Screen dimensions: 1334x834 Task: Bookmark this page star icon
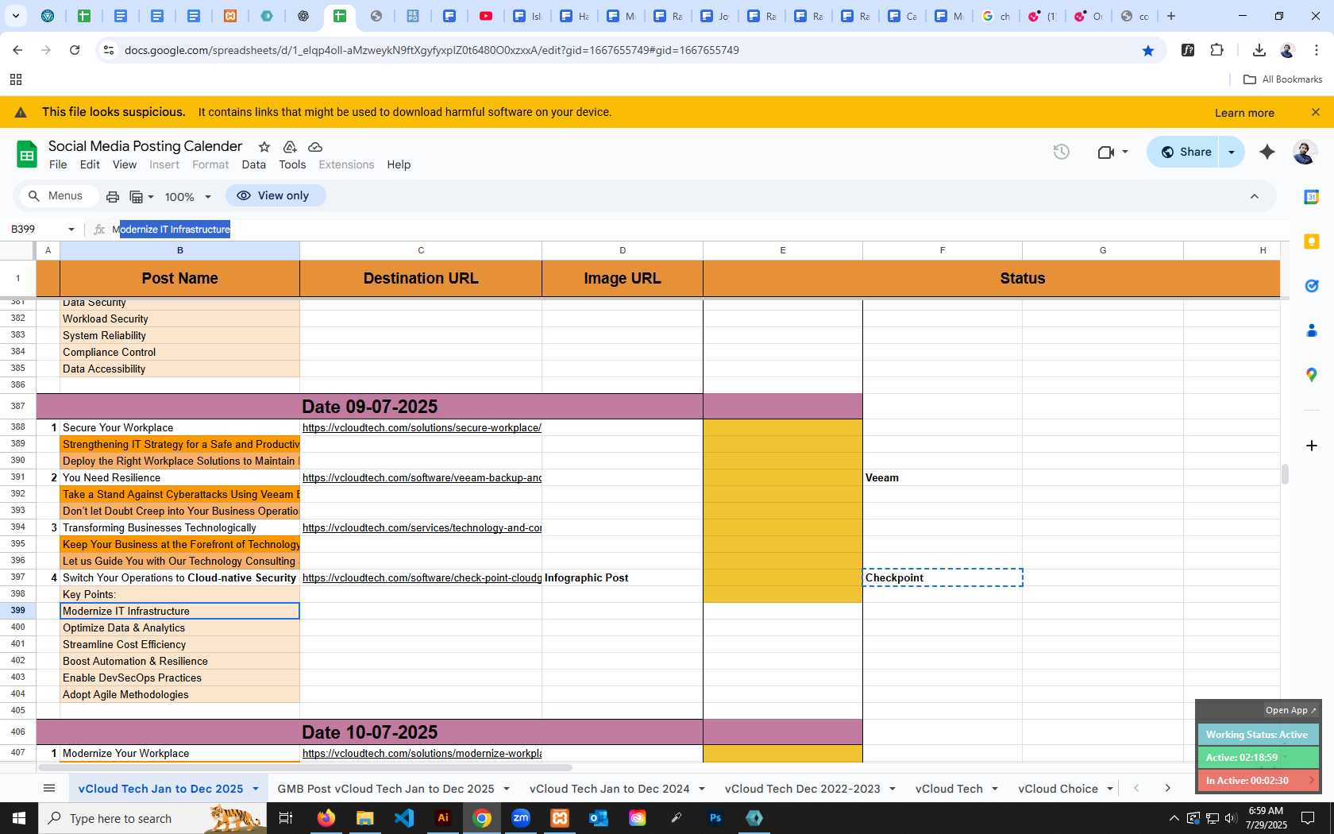1148,50
